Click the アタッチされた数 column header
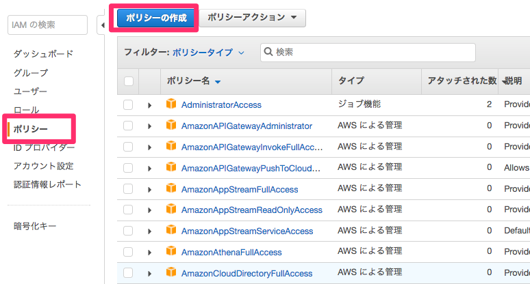This screenshot has width=530, height=284. [x=462, y=81]
